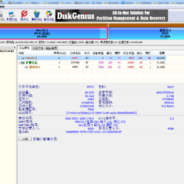Viewport: 184px width, 184px height.
Task: Click the EXTEND file system cell
Action: [75, 63]
